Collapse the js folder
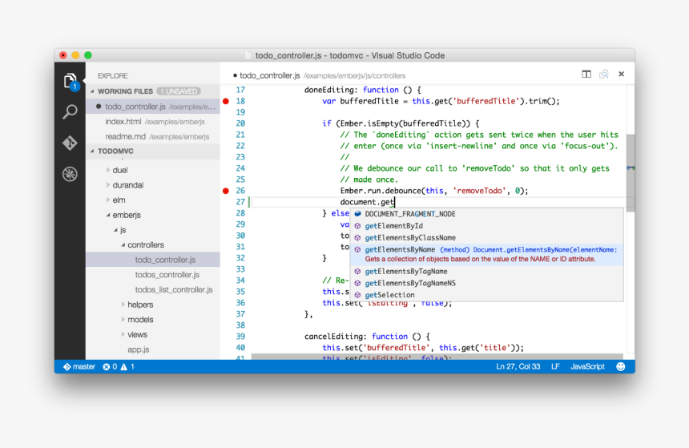689x448 pixels. point(115,230)
